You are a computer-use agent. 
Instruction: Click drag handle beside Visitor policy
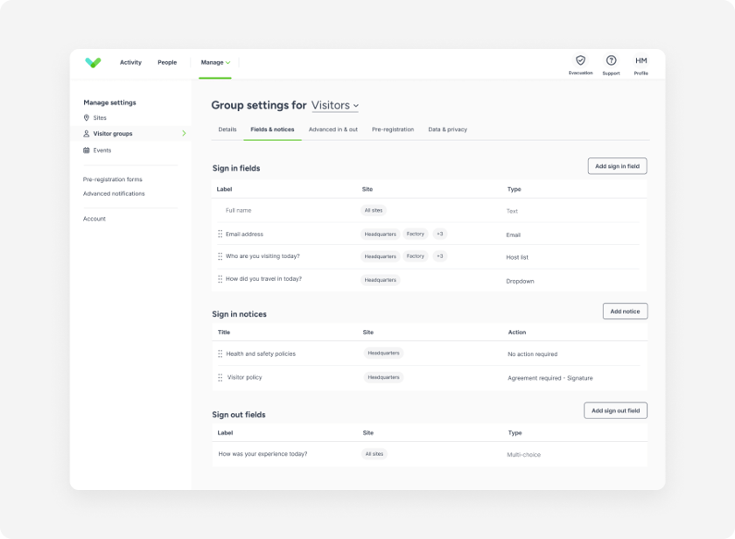220,377
